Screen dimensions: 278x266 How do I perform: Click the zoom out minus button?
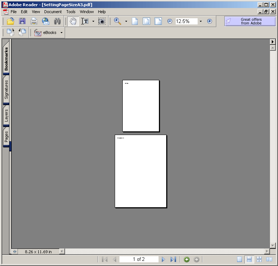(x=170, y=21)
